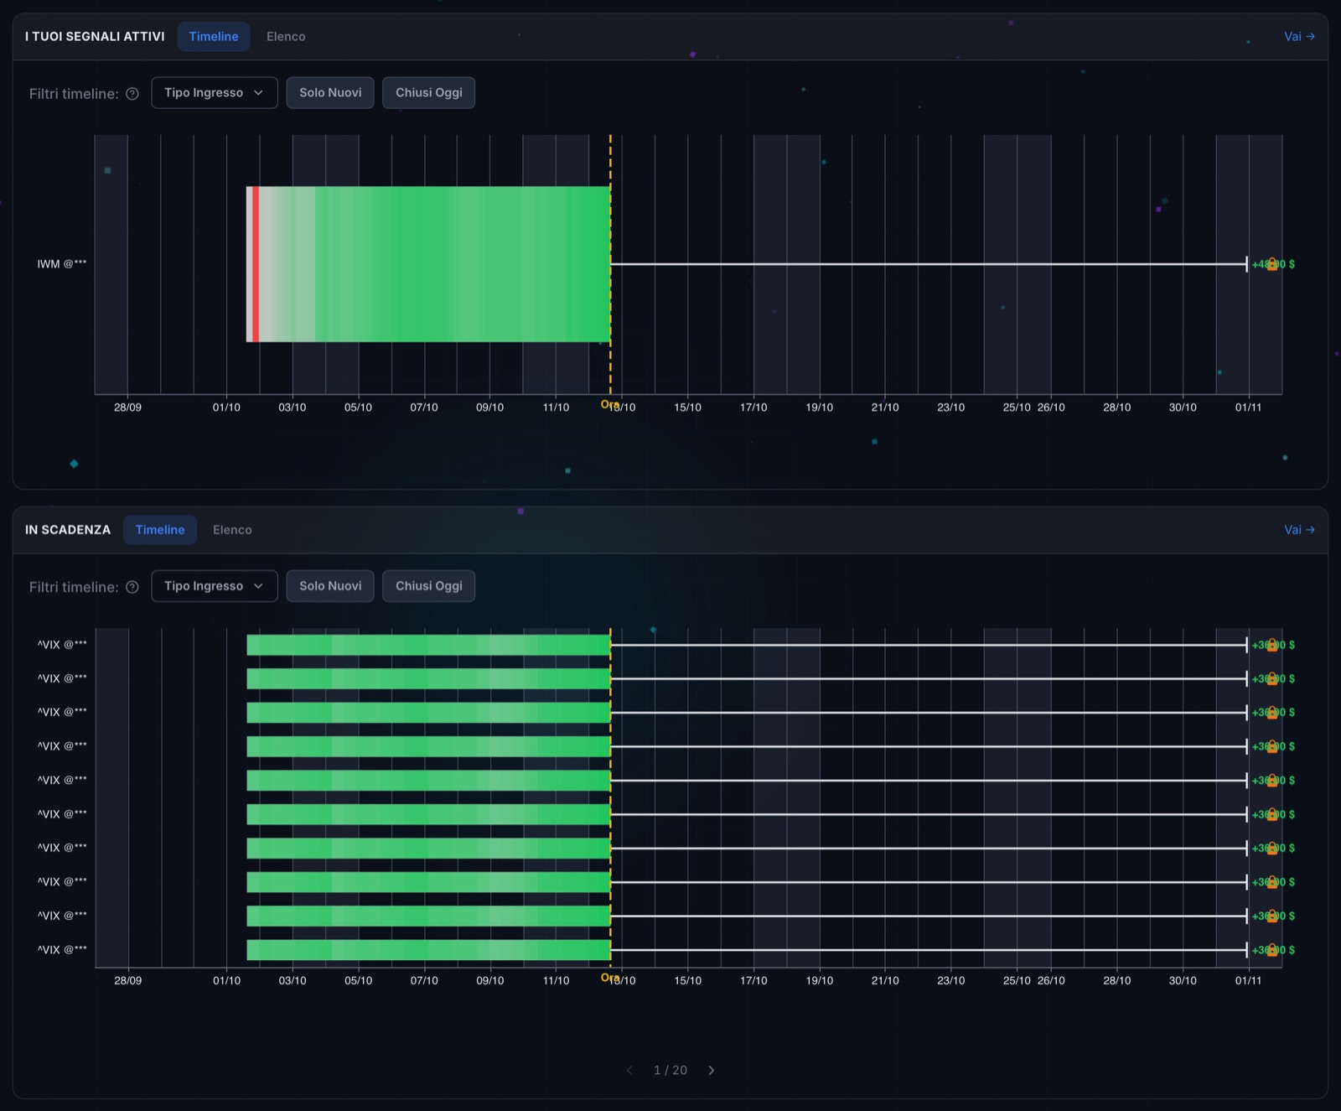Image resolution: width=1341 pixels, height=1111 pixels.
Task: Click the +48.. $ value on IWM row
Action: pyautogui.click(x=1273, y=264)
